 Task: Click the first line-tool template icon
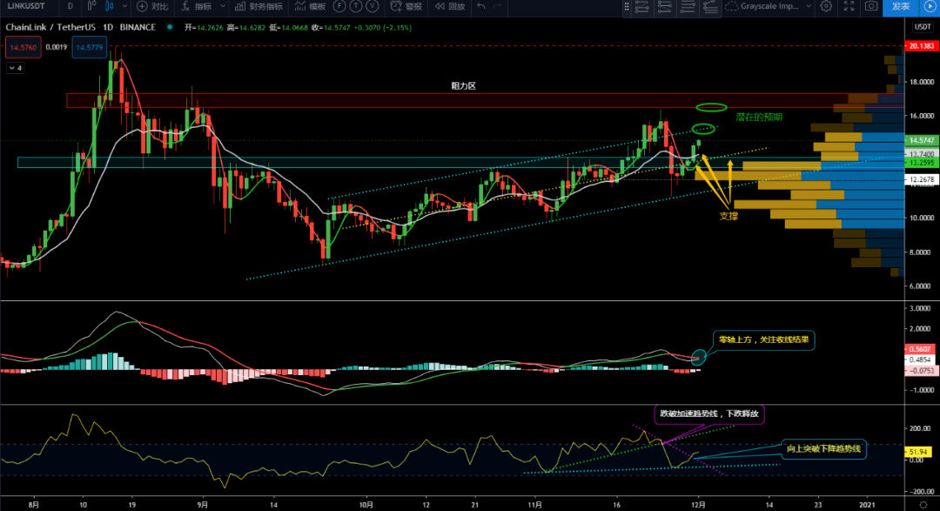pos(642,7)
